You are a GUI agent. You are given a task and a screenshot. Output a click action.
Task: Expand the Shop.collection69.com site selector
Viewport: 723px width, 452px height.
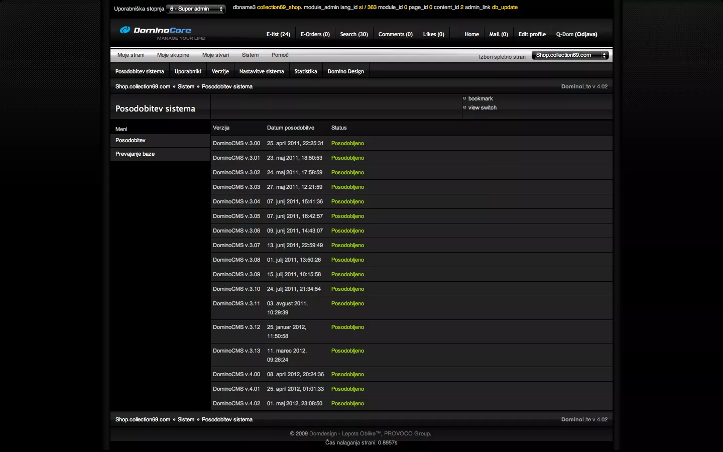point(570,55)
